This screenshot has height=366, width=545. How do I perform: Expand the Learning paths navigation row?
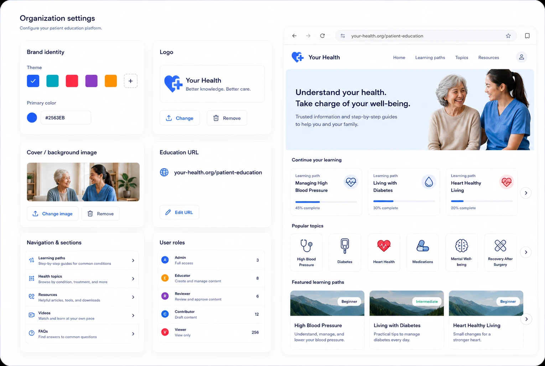(x=82, y=261)
